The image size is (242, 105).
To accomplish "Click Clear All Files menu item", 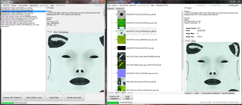I will [x=124, y=5].
